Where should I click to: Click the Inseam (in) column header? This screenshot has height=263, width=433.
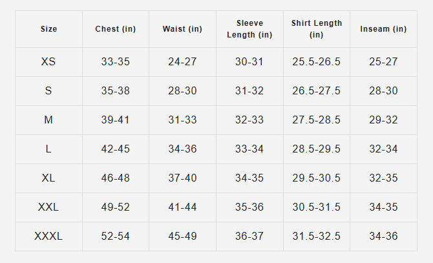383,29
